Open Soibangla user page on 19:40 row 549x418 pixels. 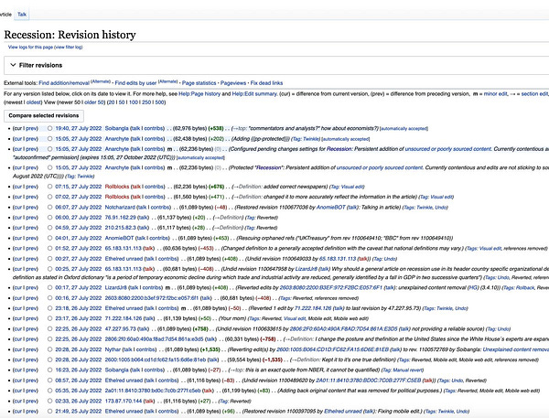click(116, 128)
